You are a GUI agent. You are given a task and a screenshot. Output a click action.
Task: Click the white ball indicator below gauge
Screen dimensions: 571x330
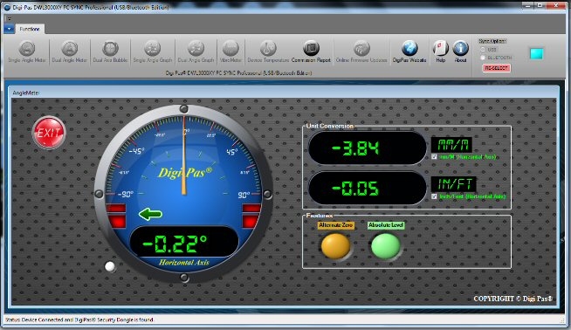coord(110,267)
